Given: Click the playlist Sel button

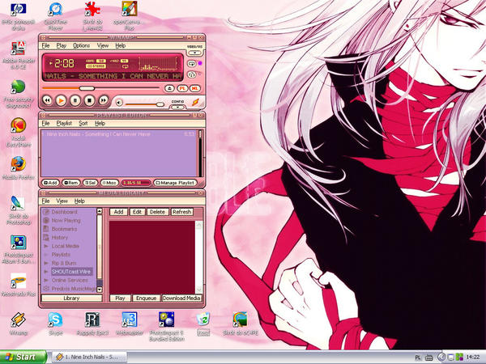Looking at the screenshot, I should coord(90,183).
